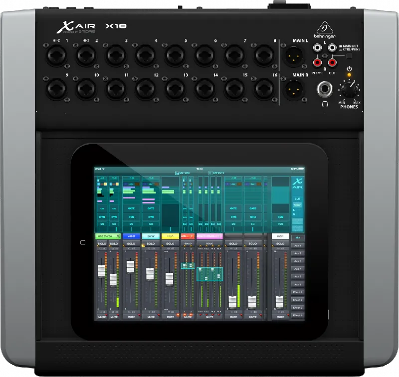The height and width of the screenshot is (377, 399).
Task: Click the vocal channel fader handle
Action: pyautogui.click(x=131, y=266)
